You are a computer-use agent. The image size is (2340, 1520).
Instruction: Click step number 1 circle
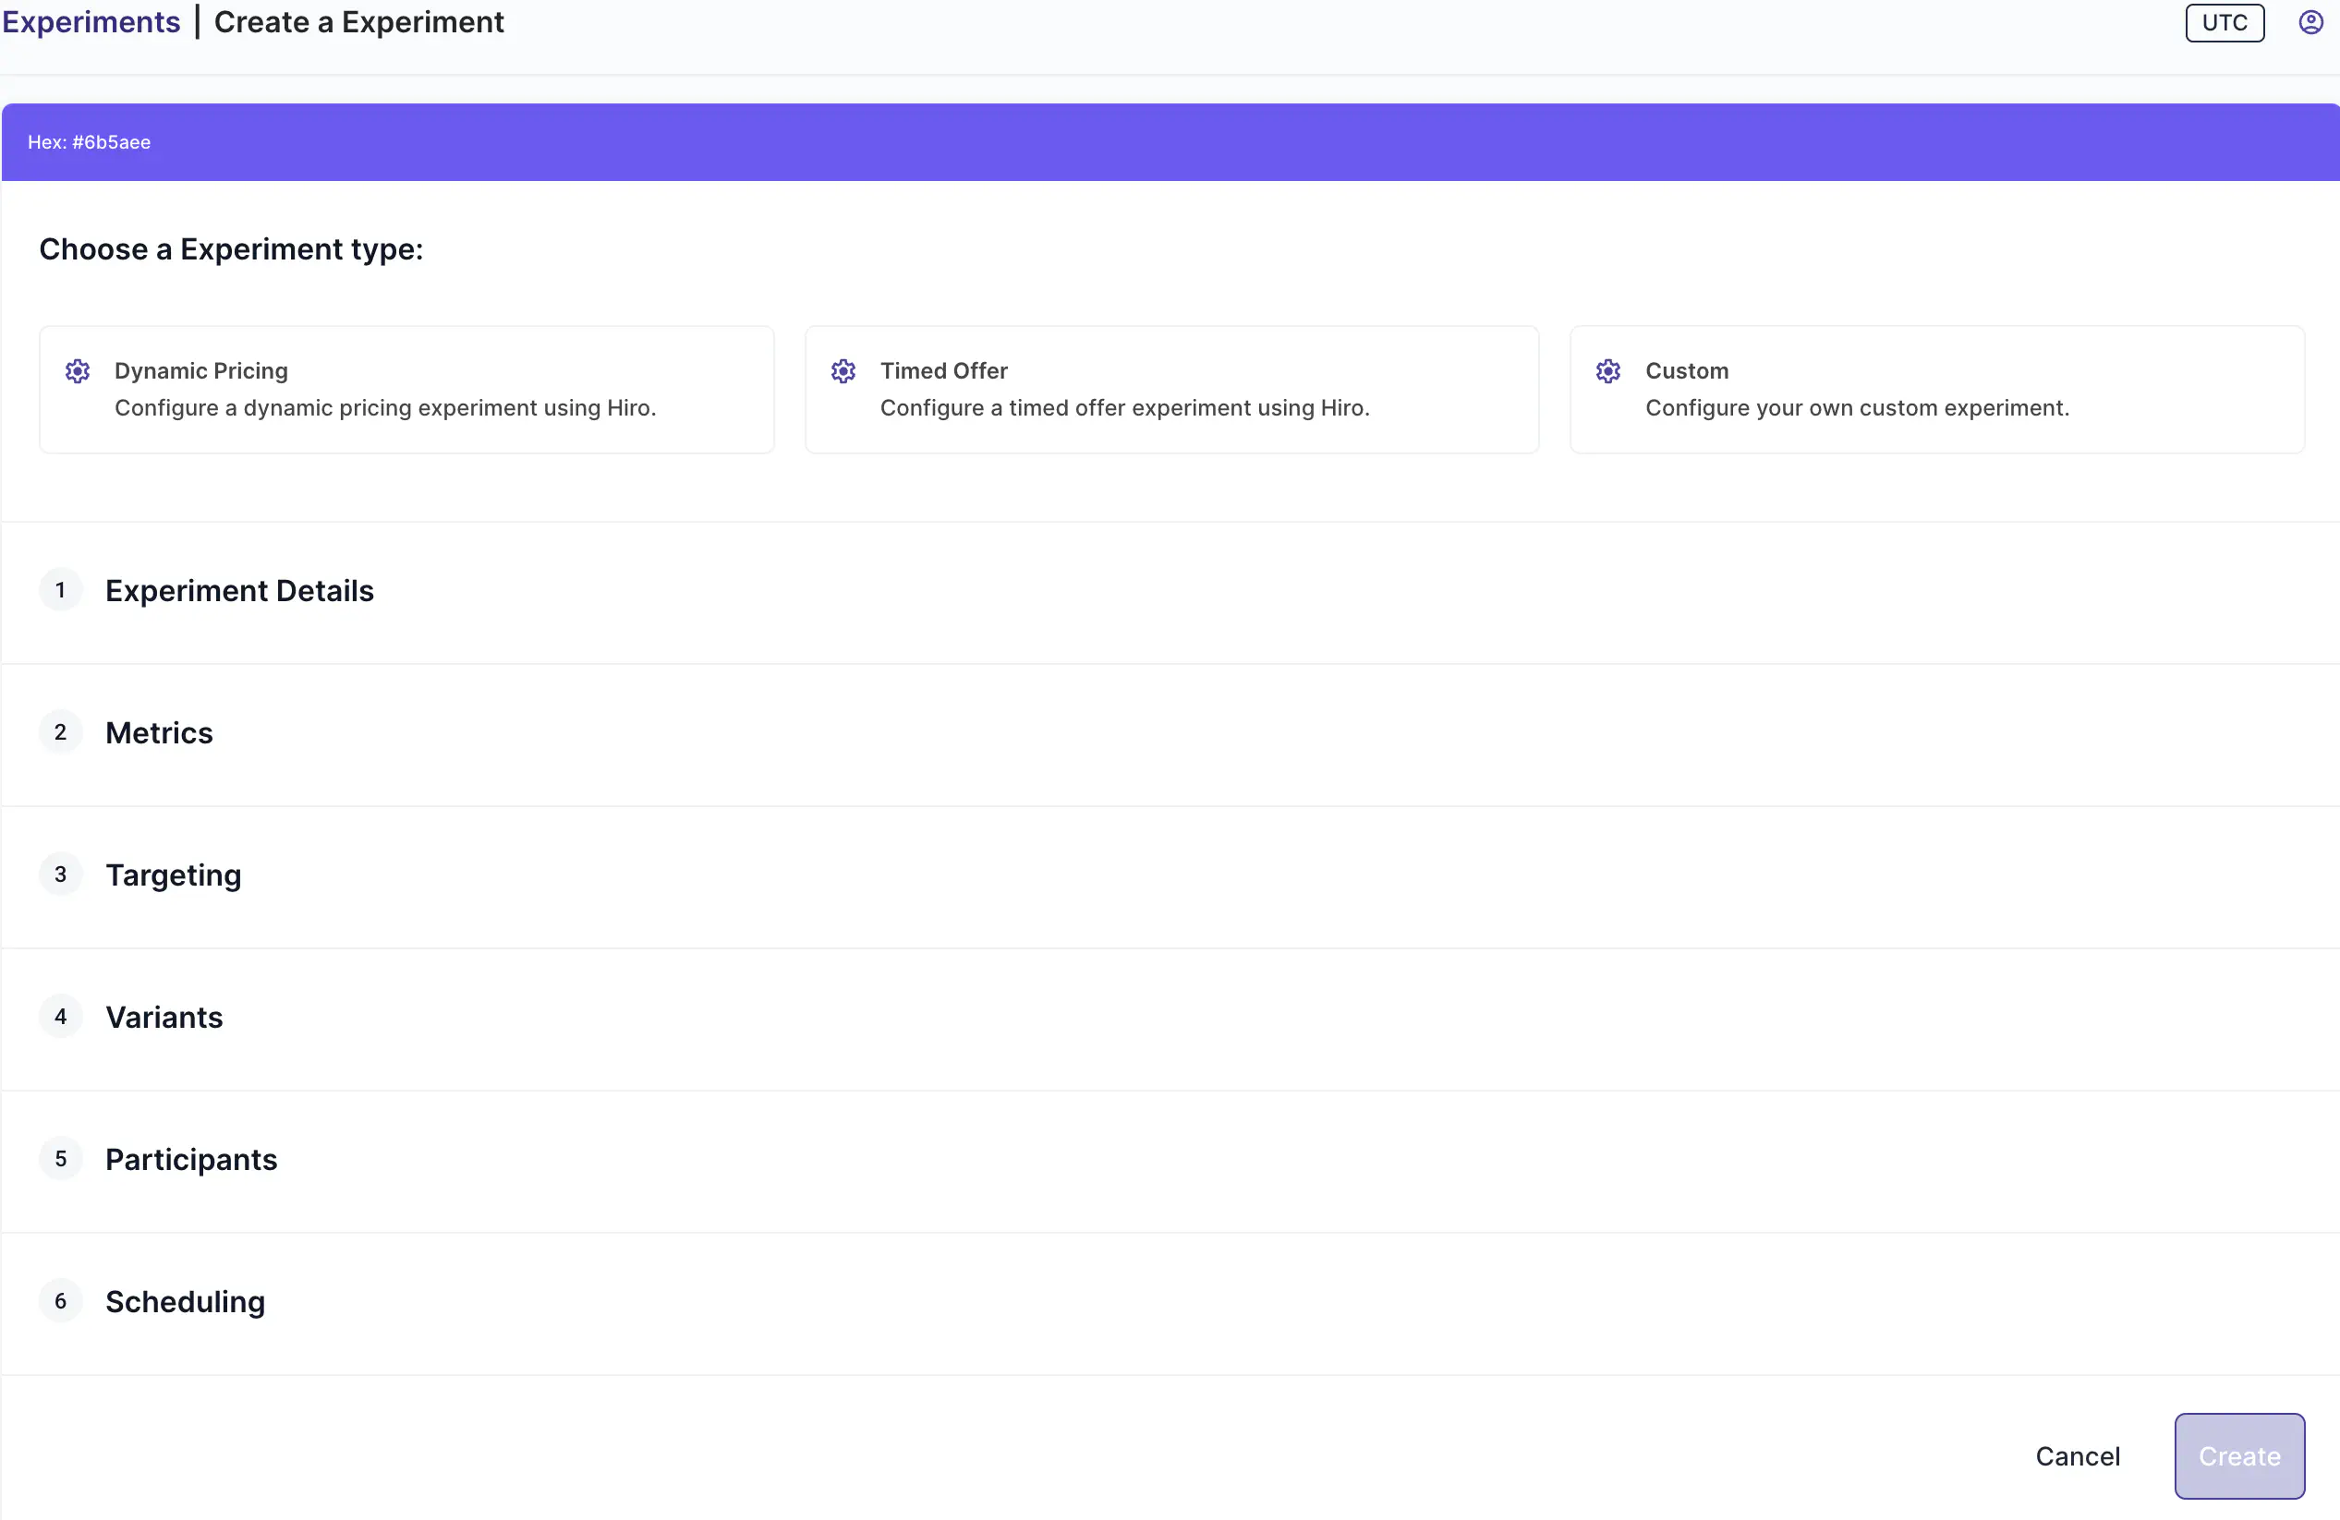click(61, 589)
